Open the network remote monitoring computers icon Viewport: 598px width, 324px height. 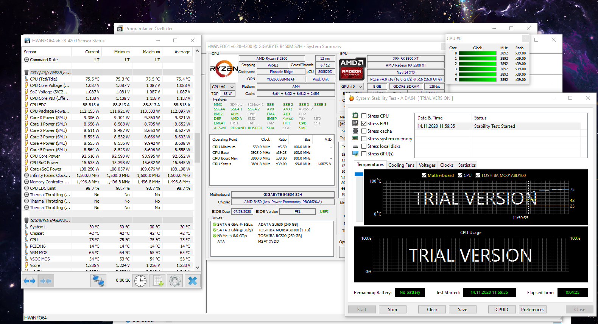98,281
